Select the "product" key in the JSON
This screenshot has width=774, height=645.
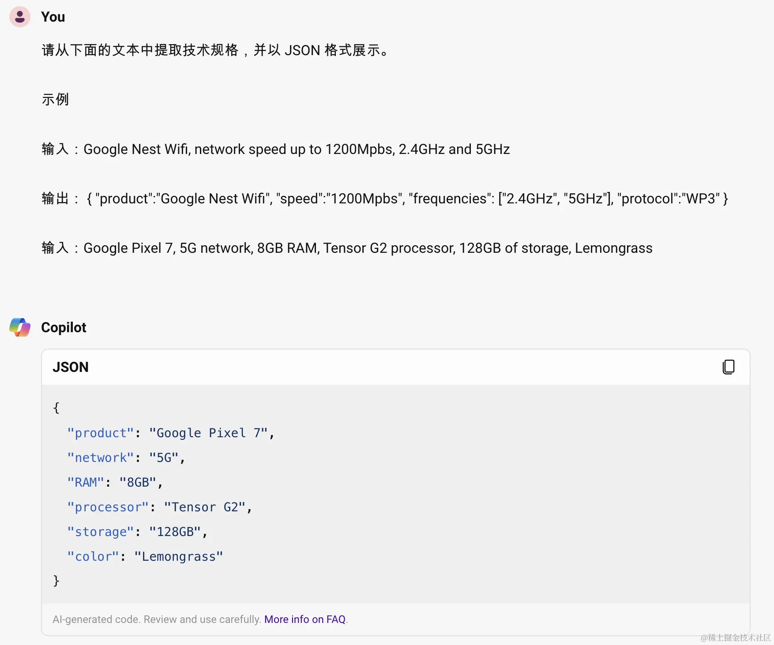[101, 433]
